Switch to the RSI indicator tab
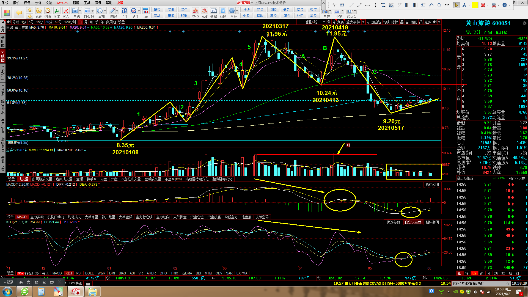This screenshot has width=528, height=297. tap(78, 273)
